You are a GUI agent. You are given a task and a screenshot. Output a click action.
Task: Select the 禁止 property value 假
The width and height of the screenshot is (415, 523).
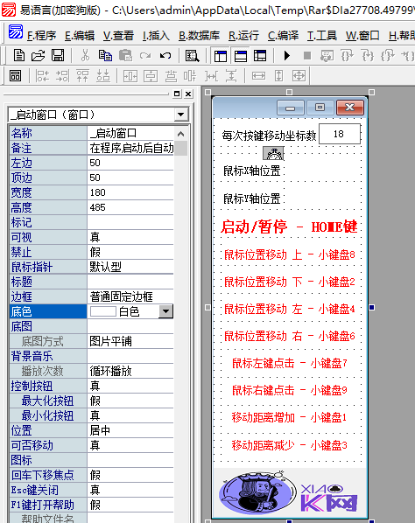click(130, 252)
